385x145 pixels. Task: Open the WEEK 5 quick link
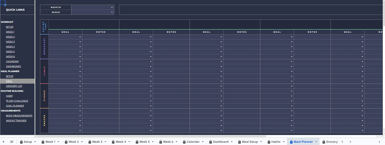click(10, 52)
